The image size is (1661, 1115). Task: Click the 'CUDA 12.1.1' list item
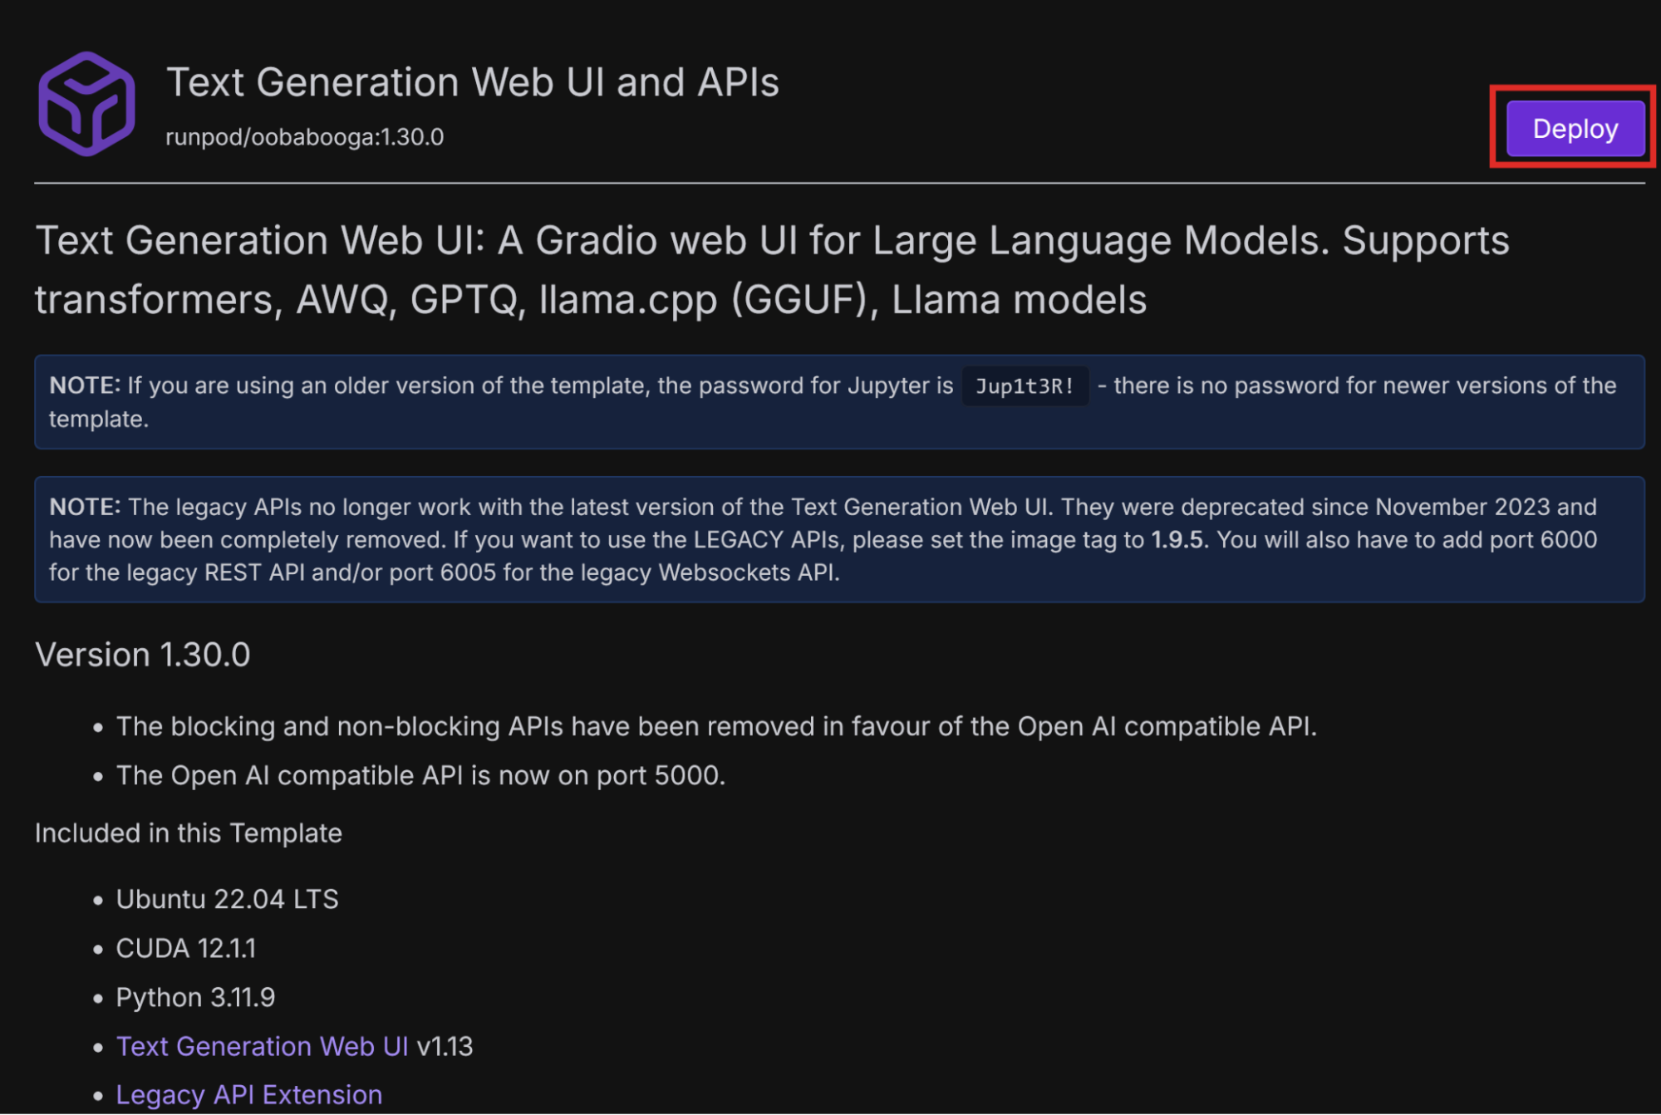click(186, 948)
